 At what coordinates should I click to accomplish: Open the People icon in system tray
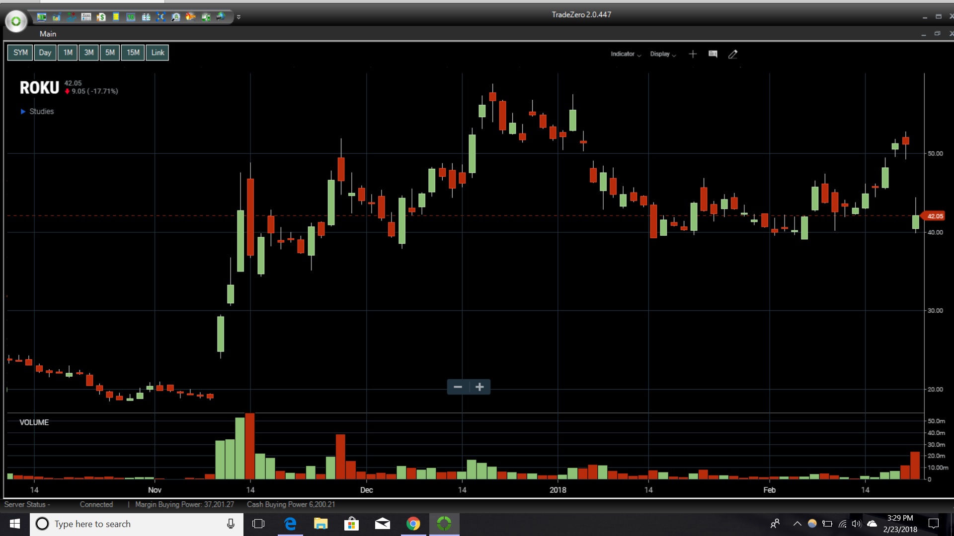pos(775,524)
